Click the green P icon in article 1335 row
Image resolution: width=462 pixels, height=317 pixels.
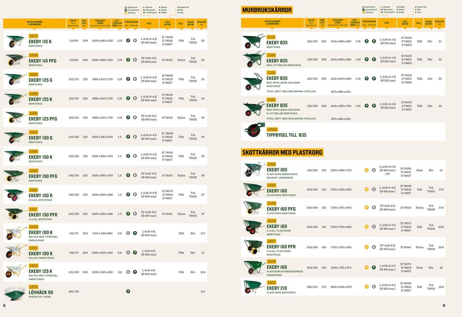[x=374, y=267]
